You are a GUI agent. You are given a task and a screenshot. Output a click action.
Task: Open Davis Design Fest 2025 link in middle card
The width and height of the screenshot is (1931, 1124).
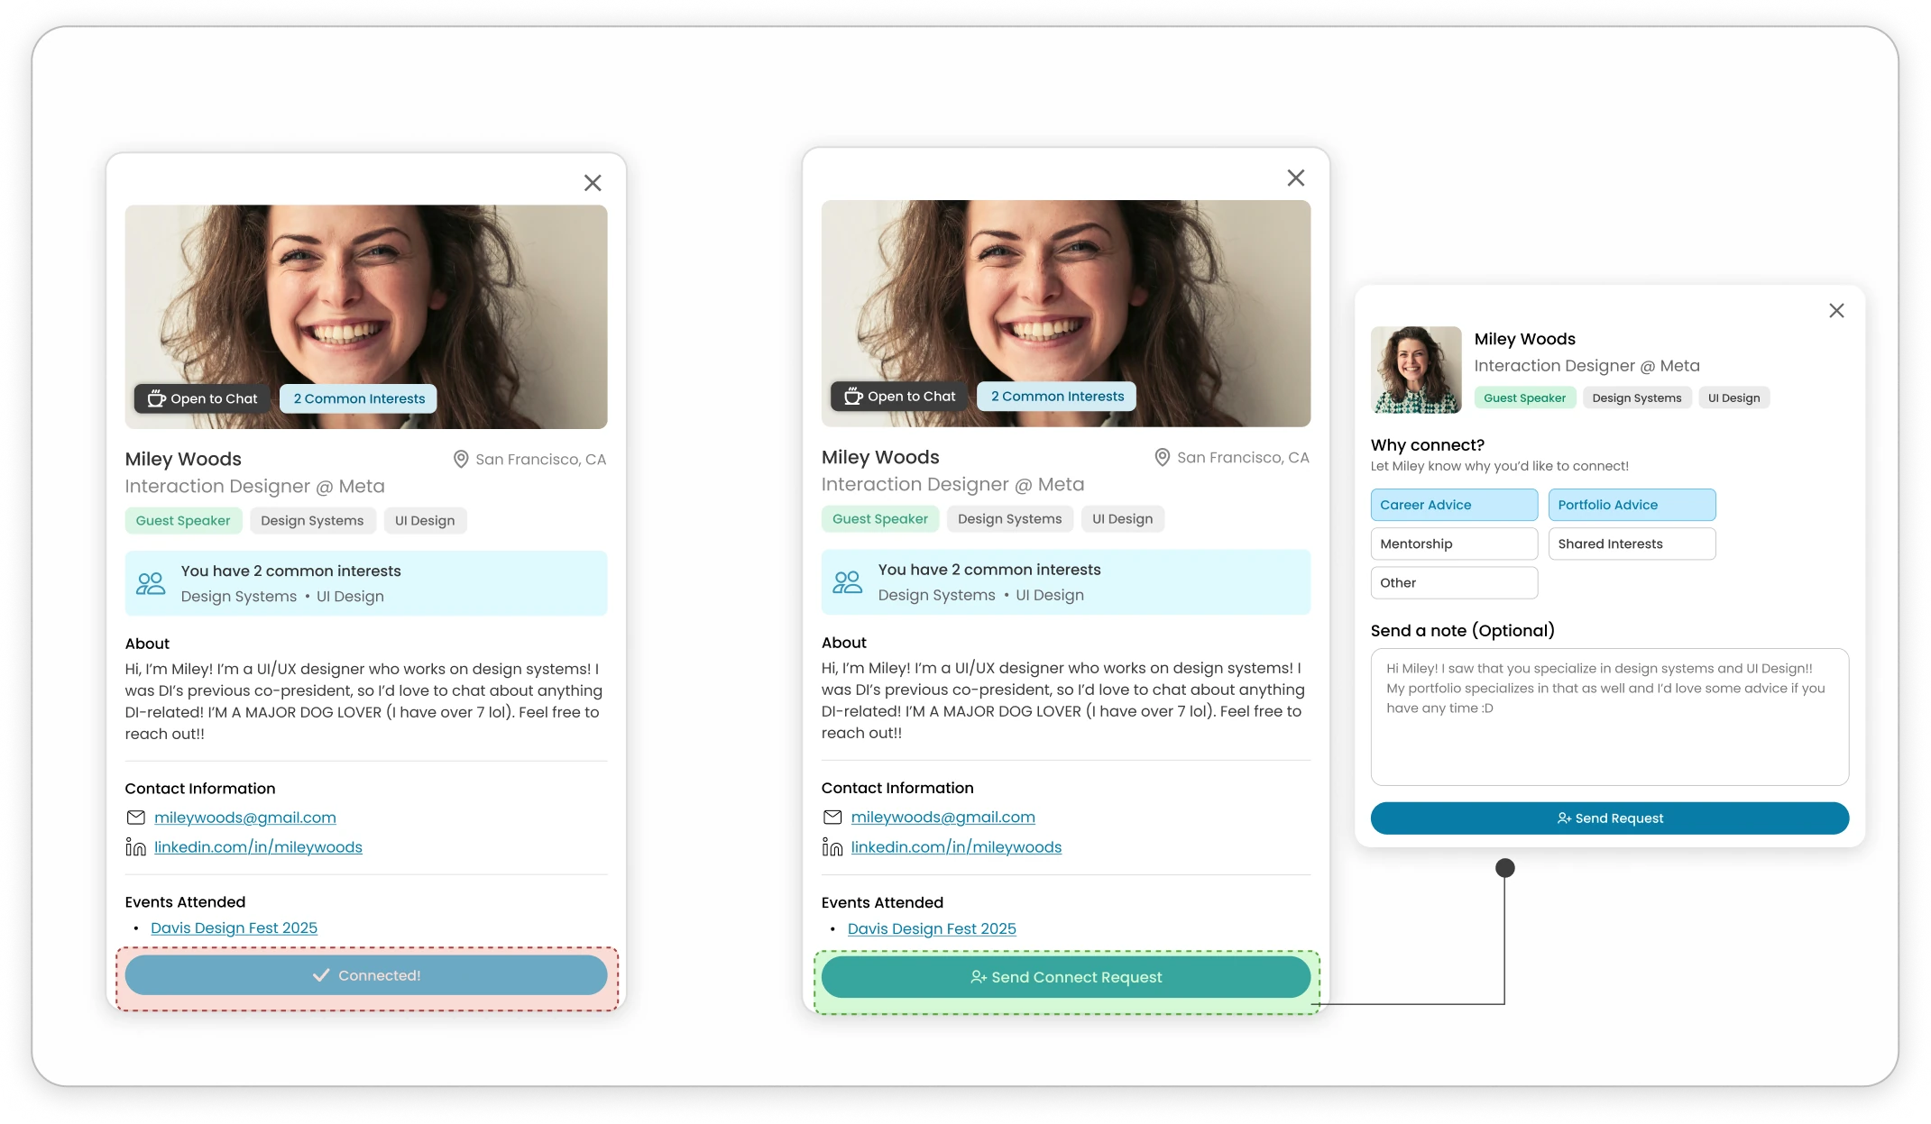[x=932, y=928]
